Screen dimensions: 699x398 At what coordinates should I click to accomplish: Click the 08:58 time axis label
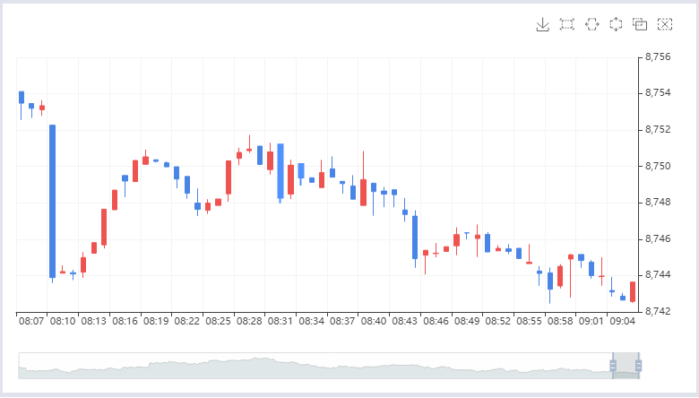click(x=560, y=321)
